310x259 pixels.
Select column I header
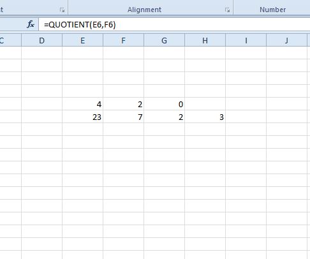(x=246, y=40)
